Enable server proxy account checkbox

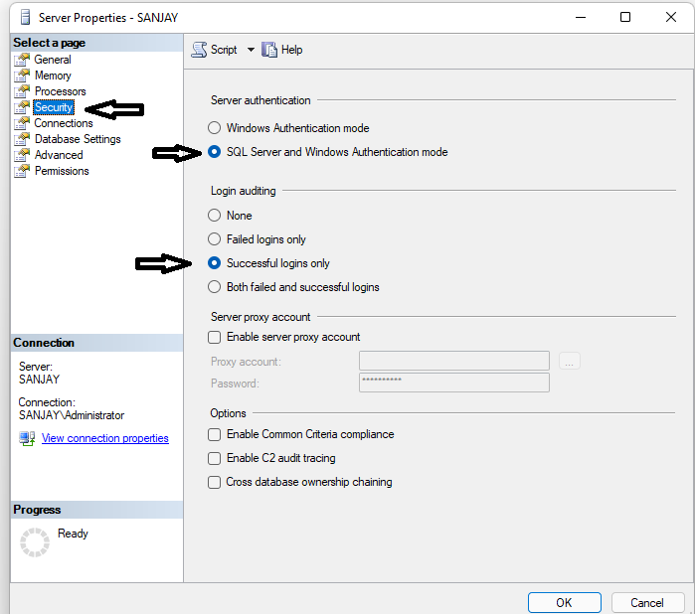(215, 337)
